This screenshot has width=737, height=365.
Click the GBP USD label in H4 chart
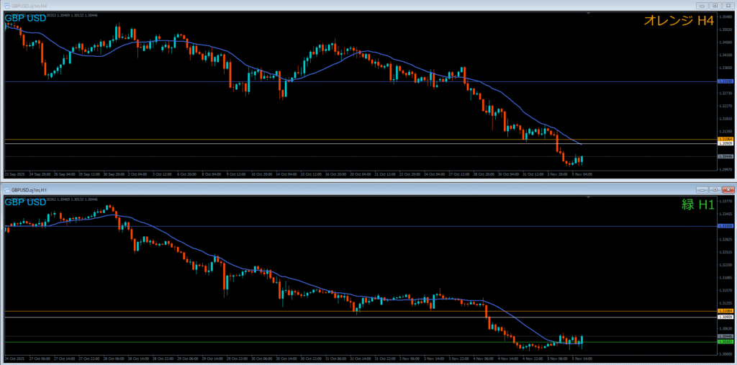pos(26,18)
